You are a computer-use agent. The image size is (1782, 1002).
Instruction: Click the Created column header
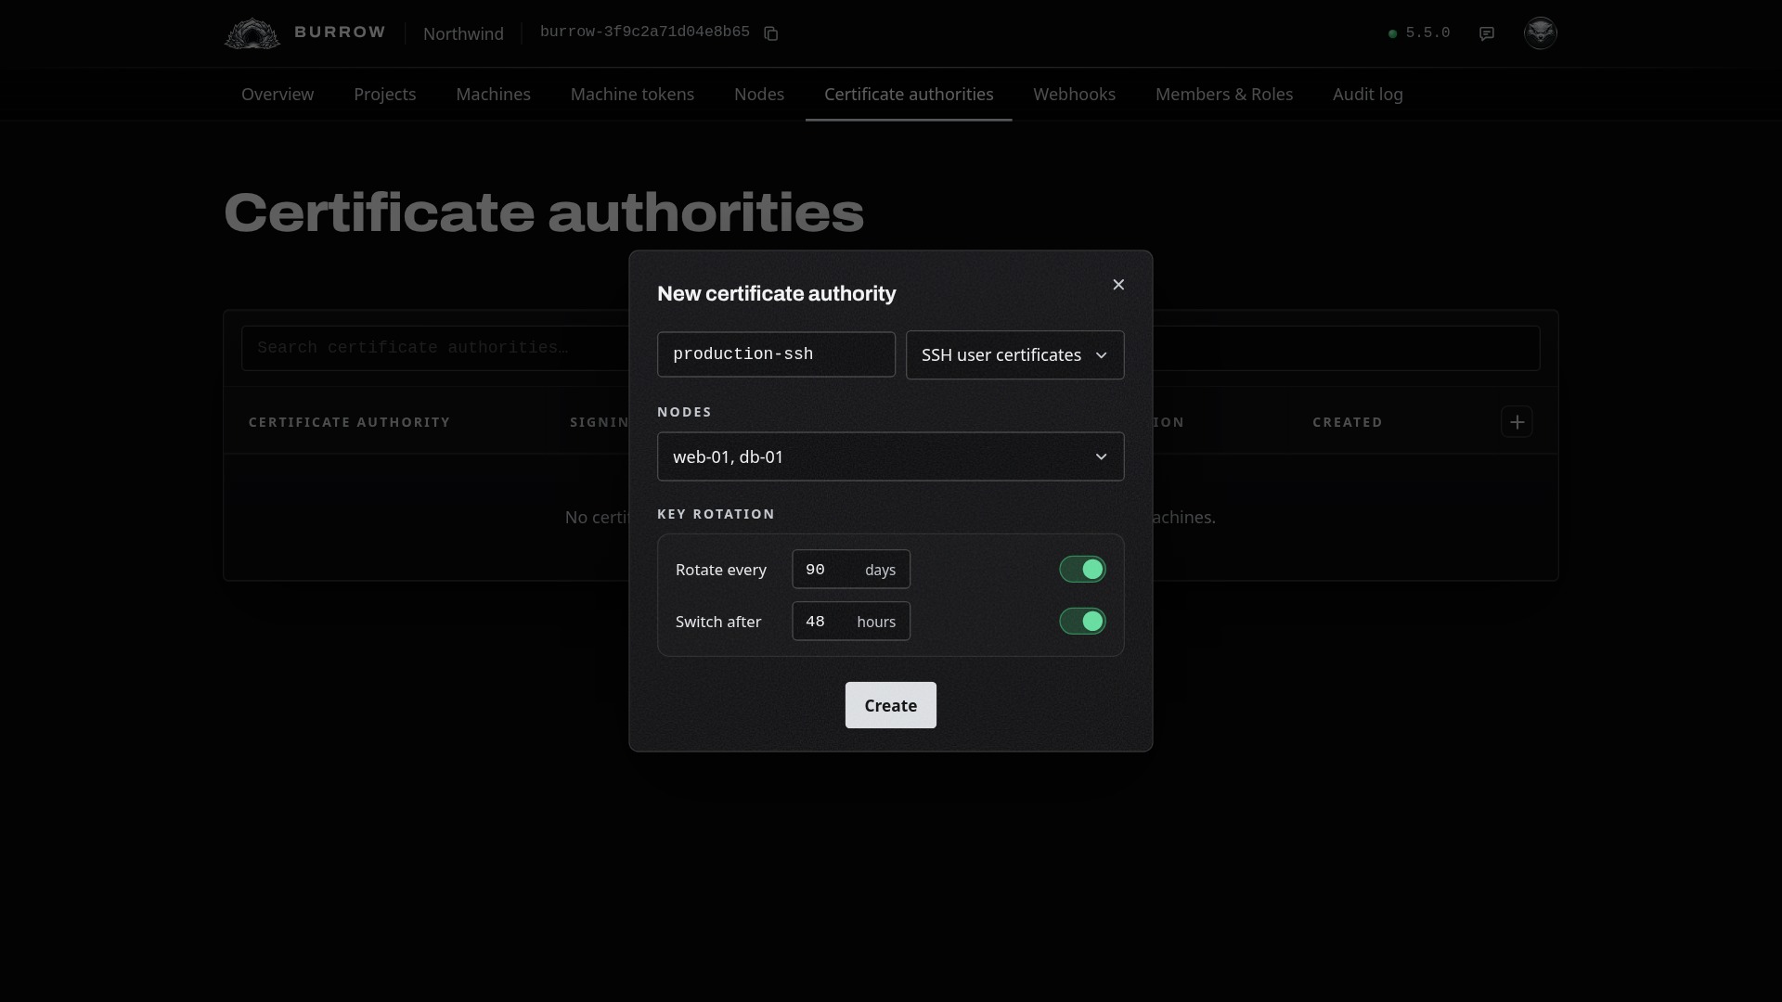point(1347,422)
